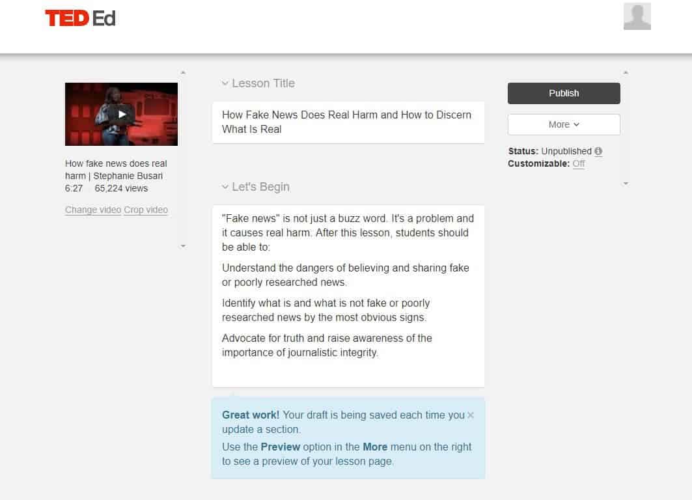692x500 pixels.
Task: Click 'Advocate for truth' objective paragraph
Action: coord(327,345)
